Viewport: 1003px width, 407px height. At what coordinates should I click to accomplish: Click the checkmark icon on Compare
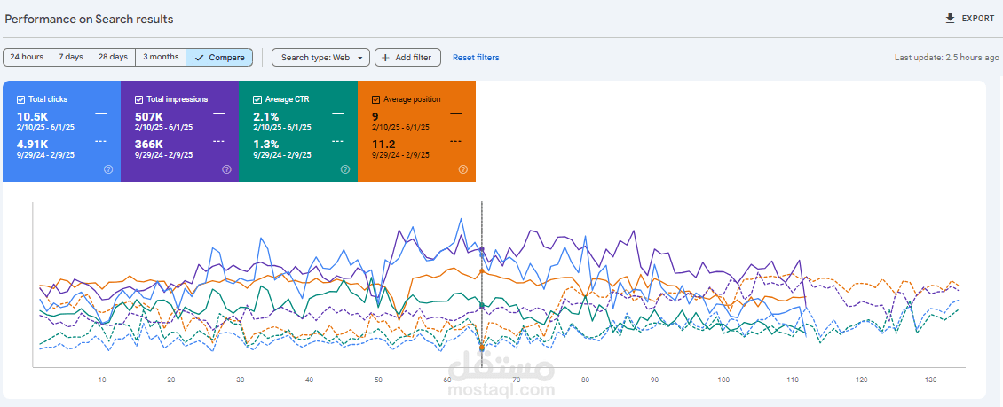[x=200, y=58]
